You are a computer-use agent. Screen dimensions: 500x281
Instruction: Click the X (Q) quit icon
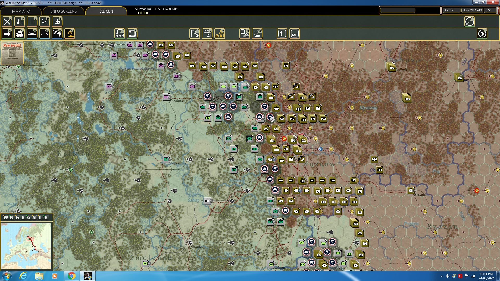[7, 22]
